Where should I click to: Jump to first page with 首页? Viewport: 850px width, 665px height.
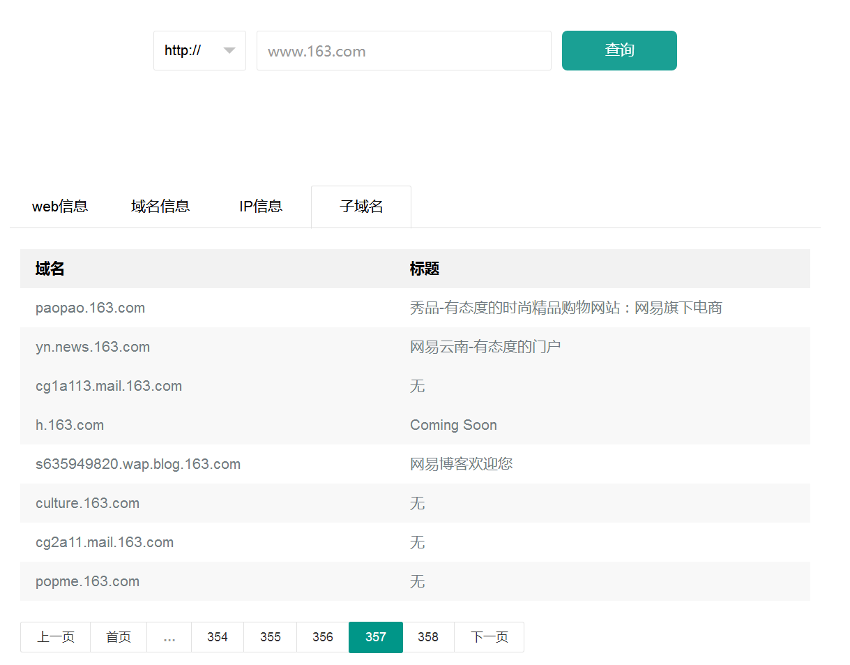(119, 637)
